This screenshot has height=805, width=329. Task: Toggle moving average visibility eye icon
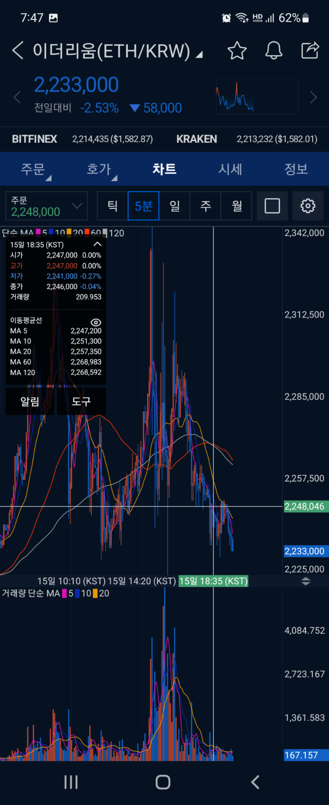(96, 322)
